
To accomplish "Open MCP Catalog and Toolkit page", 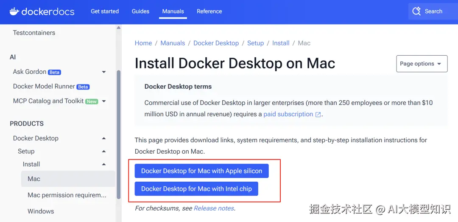I will [48, 101].
